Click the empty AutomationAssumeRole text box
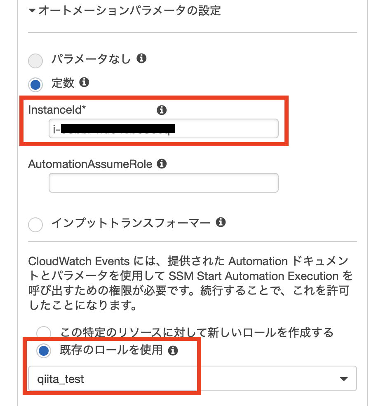Screen dimensions: 376x406 pos(164,182)
